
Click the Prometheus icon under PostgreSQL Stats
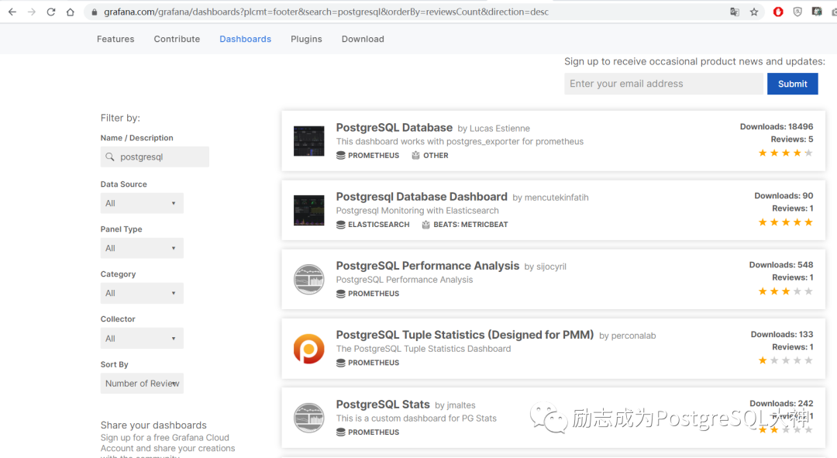coord(340,432)
